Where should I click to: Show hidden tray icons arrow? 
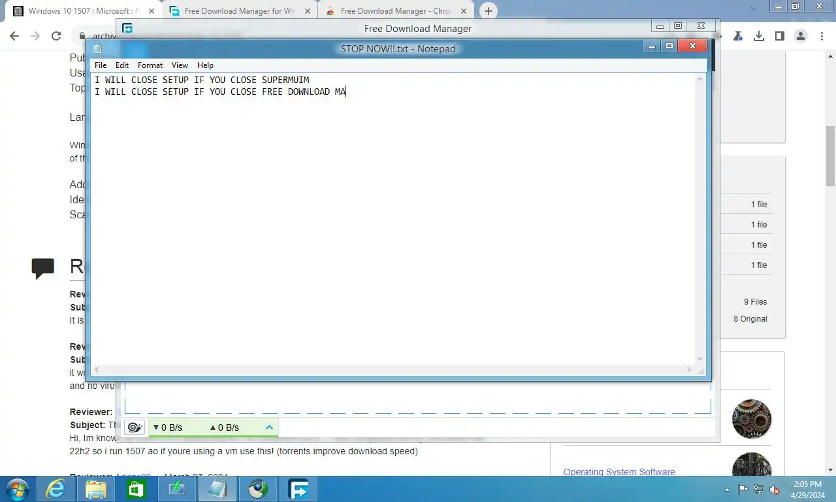(x=728, y=490)
